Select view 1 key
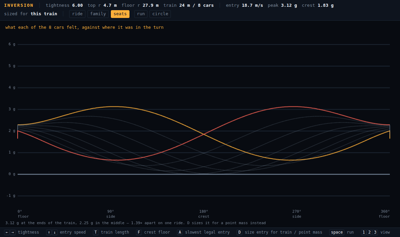400x237 pixels. [364, 232]
